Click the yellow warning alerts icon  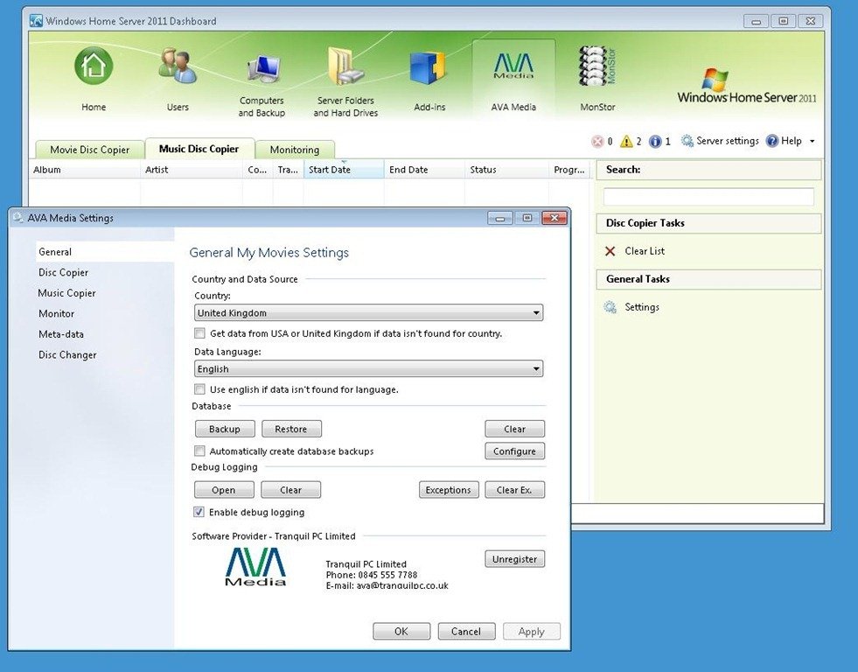[x=626, y=141]
